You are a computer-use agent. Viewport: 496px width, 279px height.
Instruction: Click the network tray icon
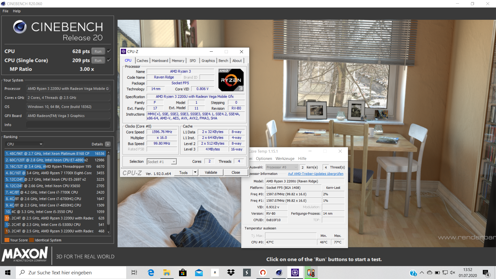click(x=445, y=273)
